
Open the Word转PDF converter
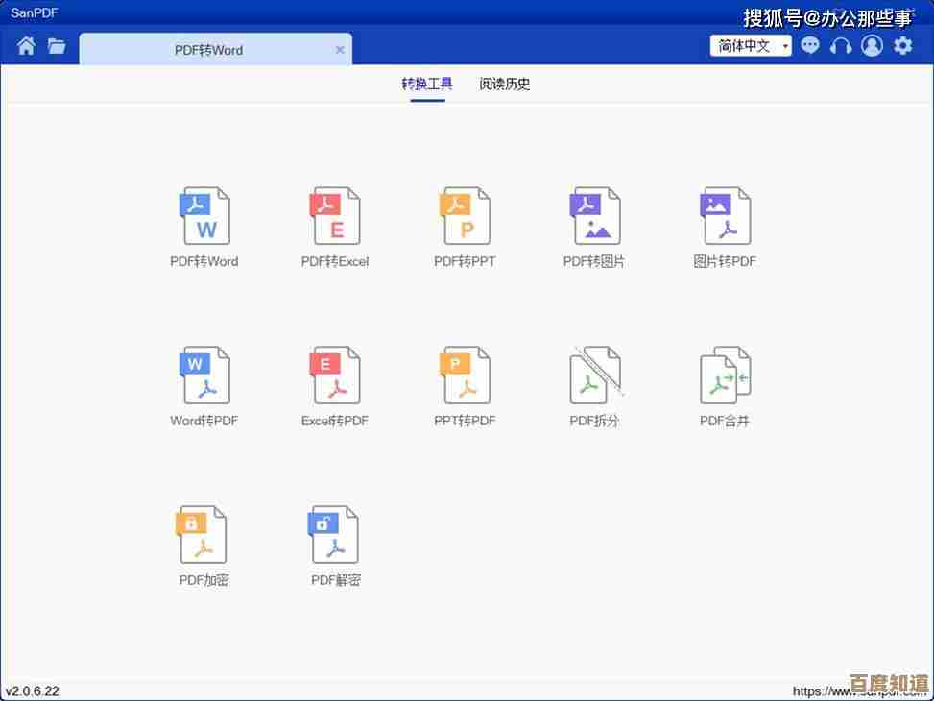(205, 375)
